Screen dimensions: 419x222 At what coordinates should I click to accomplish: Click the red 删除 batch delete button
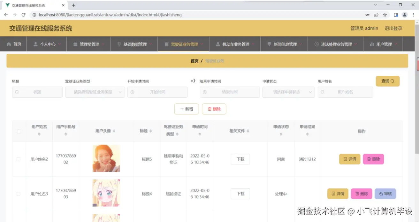point(214,109)
